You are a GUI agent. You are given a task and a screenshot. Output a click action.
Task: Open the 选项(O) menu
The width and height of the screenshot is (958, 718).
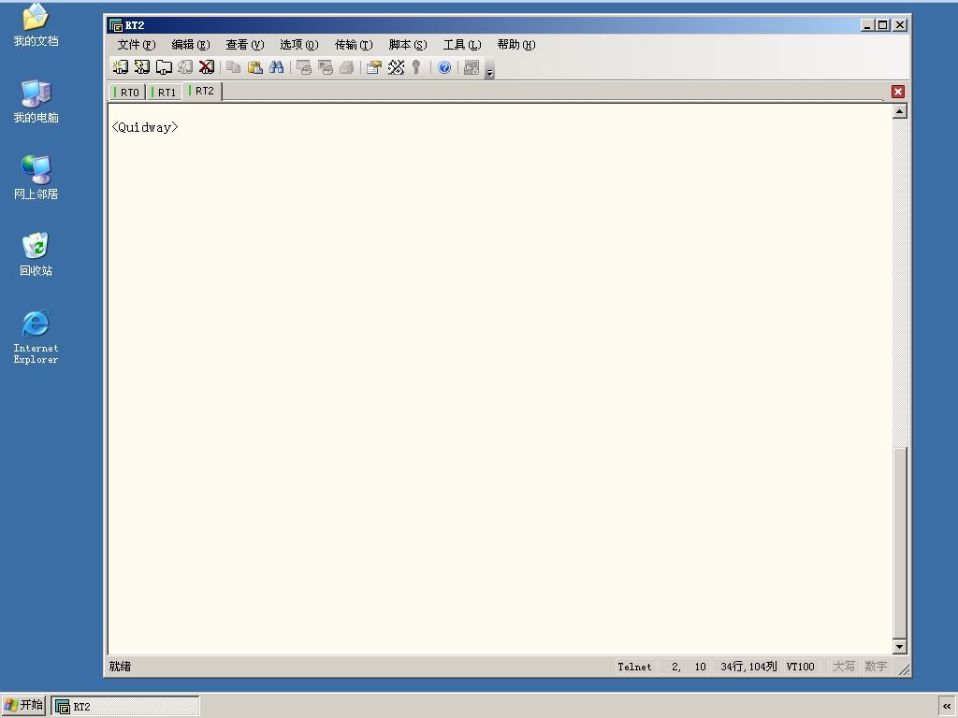(298, 45)
